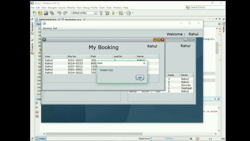Click the Profile Project clock icon

tap(129, 13)
